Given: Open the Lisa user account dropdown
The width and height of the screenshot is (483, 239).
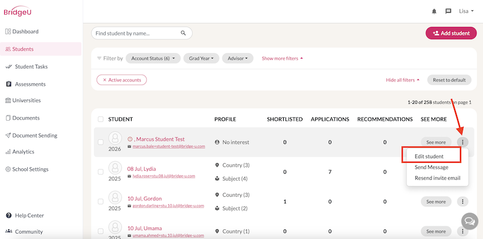Looking at the screenshot, I should 466,11.
